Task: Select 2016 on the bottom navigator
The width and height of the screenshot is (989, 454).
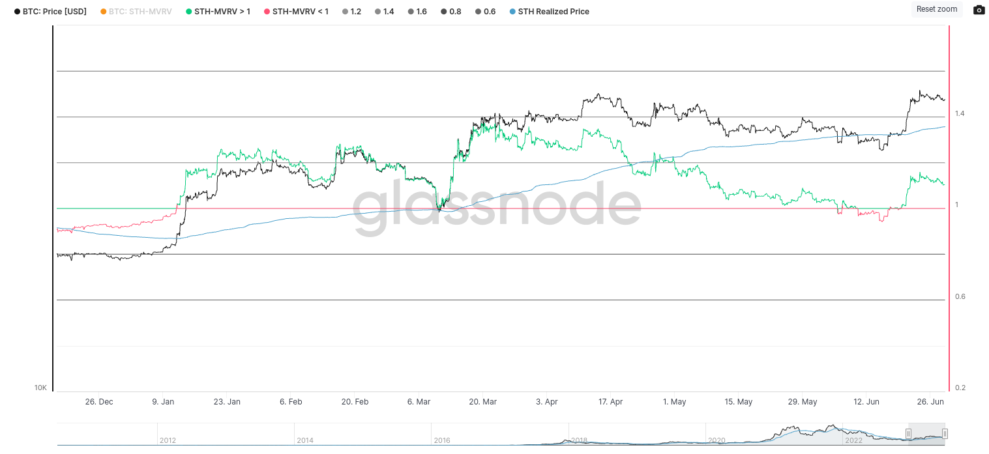Action: pos(441,441)
